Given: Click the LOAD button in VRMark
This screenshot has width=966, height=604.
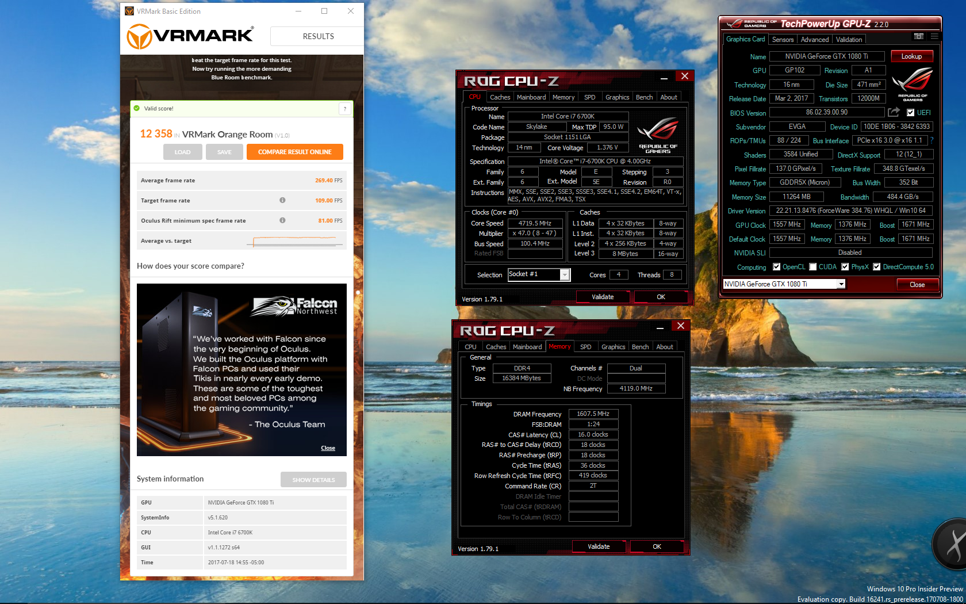Looking at the screenshot, I should [x=182, y=152].
